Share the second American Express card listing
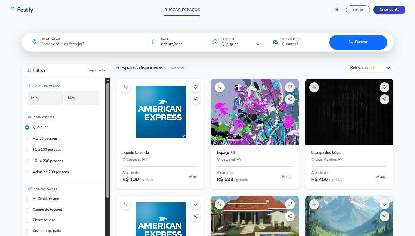 (x=196, y=216)
